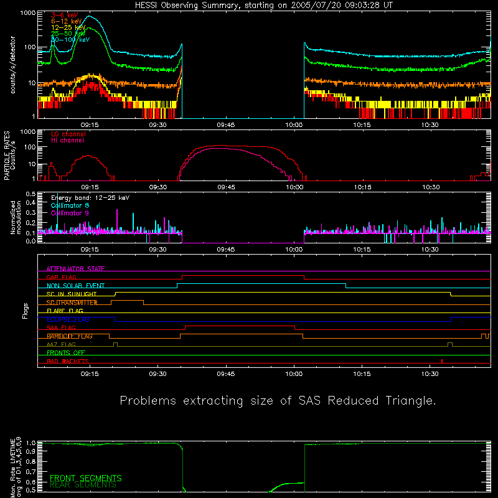Screen dimensions: 498x498
Task: Click the green FRONTS_OFF label
Action: pyautogui.click(x=66, y=352)
